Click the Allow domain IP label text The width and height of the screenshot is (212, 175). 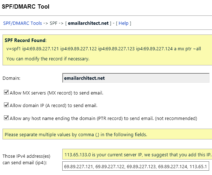coord(54,105)
